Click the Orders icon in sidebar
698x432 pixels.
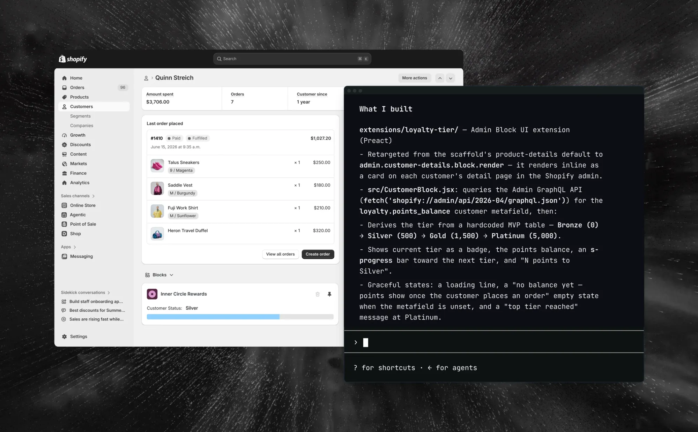coord(64,88)
